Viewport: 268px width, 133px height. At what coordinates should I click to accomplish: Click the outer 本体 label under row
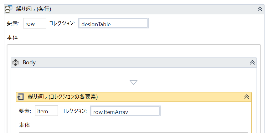click(x=13, y=37)
